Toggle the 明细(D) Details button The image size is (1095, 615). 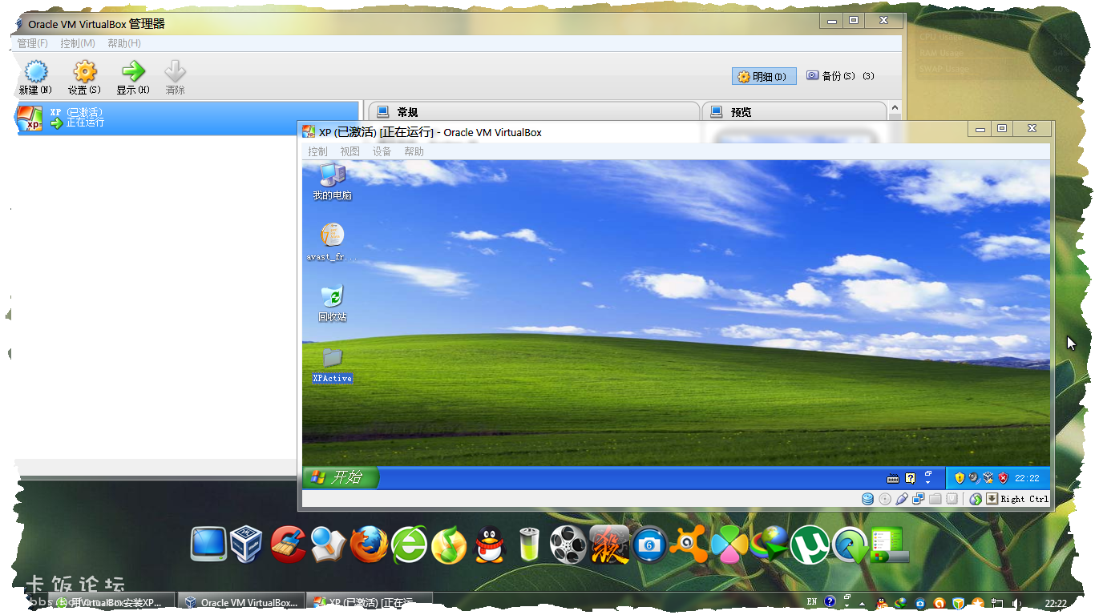coord(764,76)
